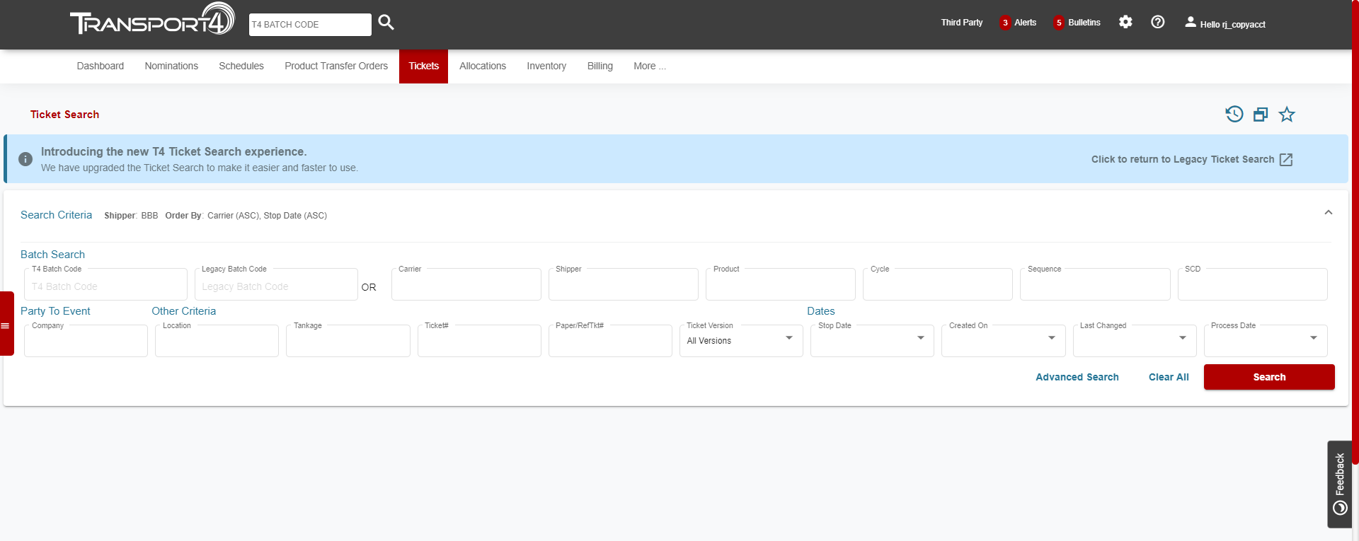Mark page as favorite with star icon
Screen dimensions: 1359x541
click(x=1287, y=115)
